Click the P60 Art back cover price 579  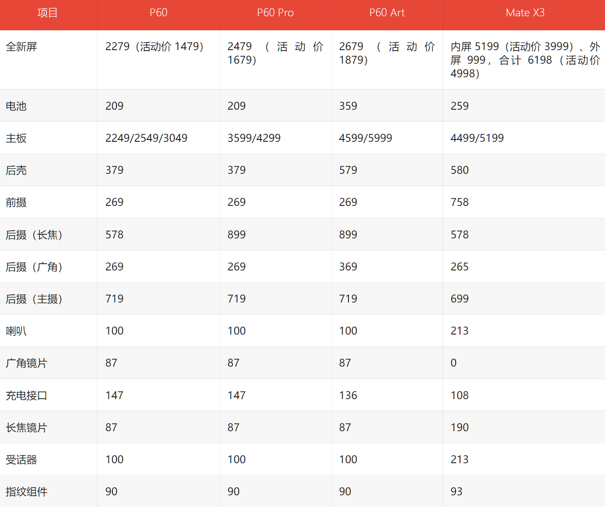tap(348, 170)
